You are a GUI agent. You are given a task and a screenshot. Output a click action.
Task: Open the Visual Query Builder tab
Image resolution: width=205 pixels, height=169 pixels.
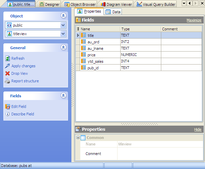(x=156, y=4)
